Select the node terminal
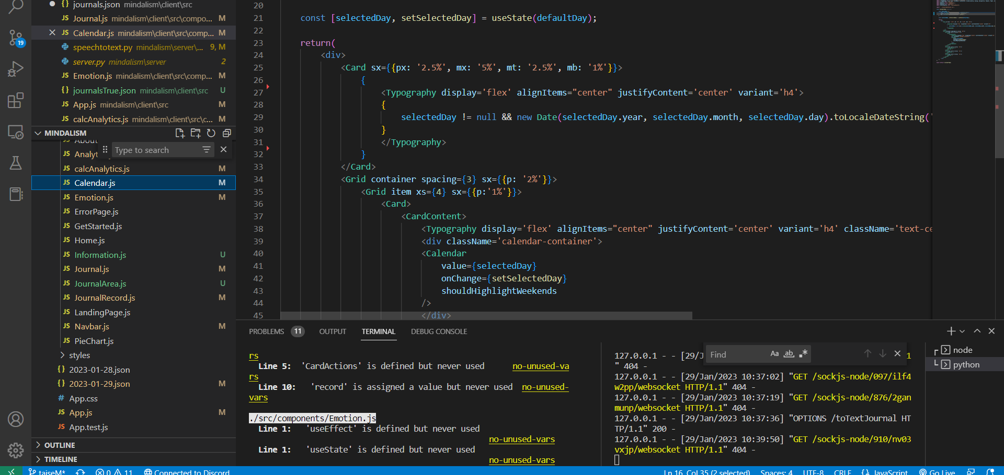1004x475 pixels. point(963,350)
